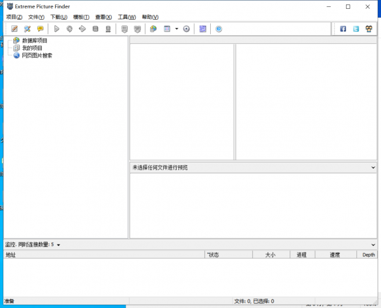Click the 网页图片搜索 blue search icon
The width and height of the screenshot is (381, 308).
point(17,55)
